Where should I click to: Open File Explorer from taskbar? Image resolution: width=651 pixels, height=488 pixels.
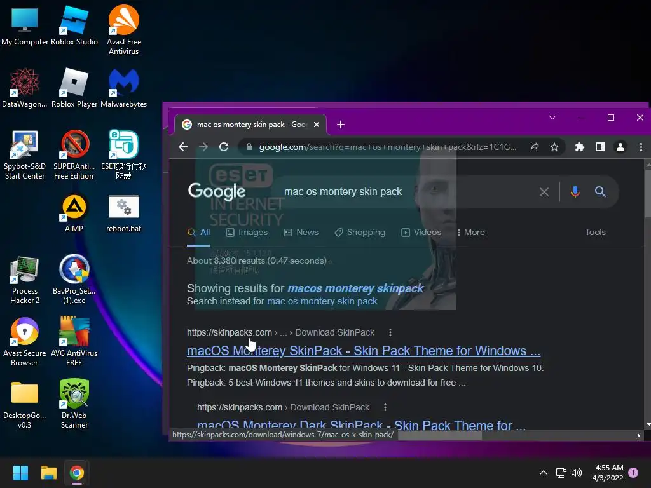(48, 473)
